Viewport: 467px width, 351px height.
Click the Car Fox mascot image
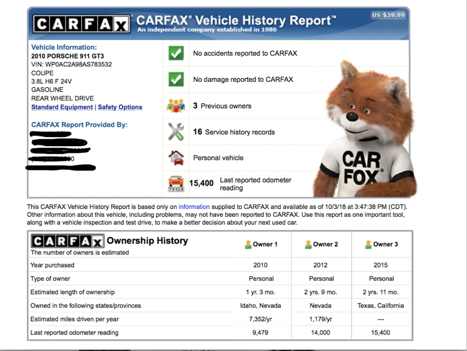click(364, 129)
